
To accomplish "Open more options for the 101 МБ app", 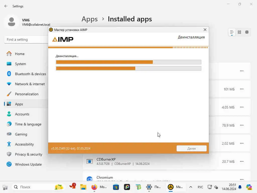I will pyautogui.click(x=242, y=89).
